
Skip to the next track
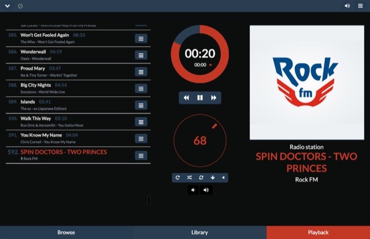pos(213,98)
